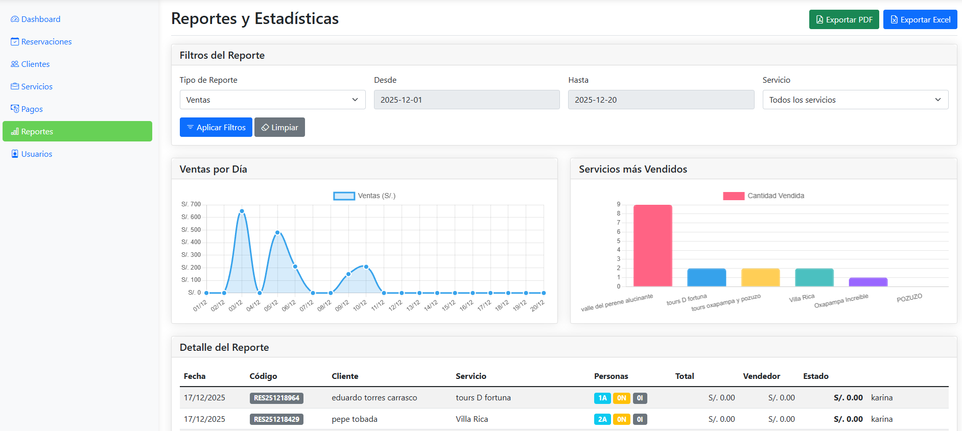Click the Limpiar button
The height and width of the screenshot is (431, 962).
pos(279,128)
